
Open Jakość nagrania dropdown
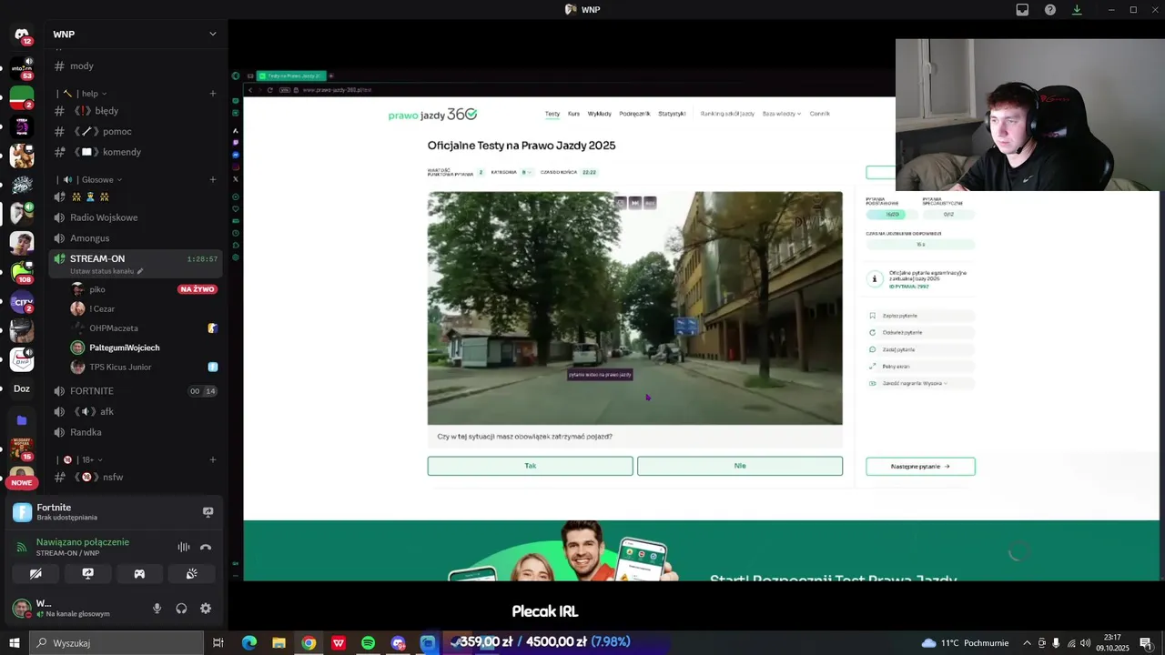[x=920, y=384]
